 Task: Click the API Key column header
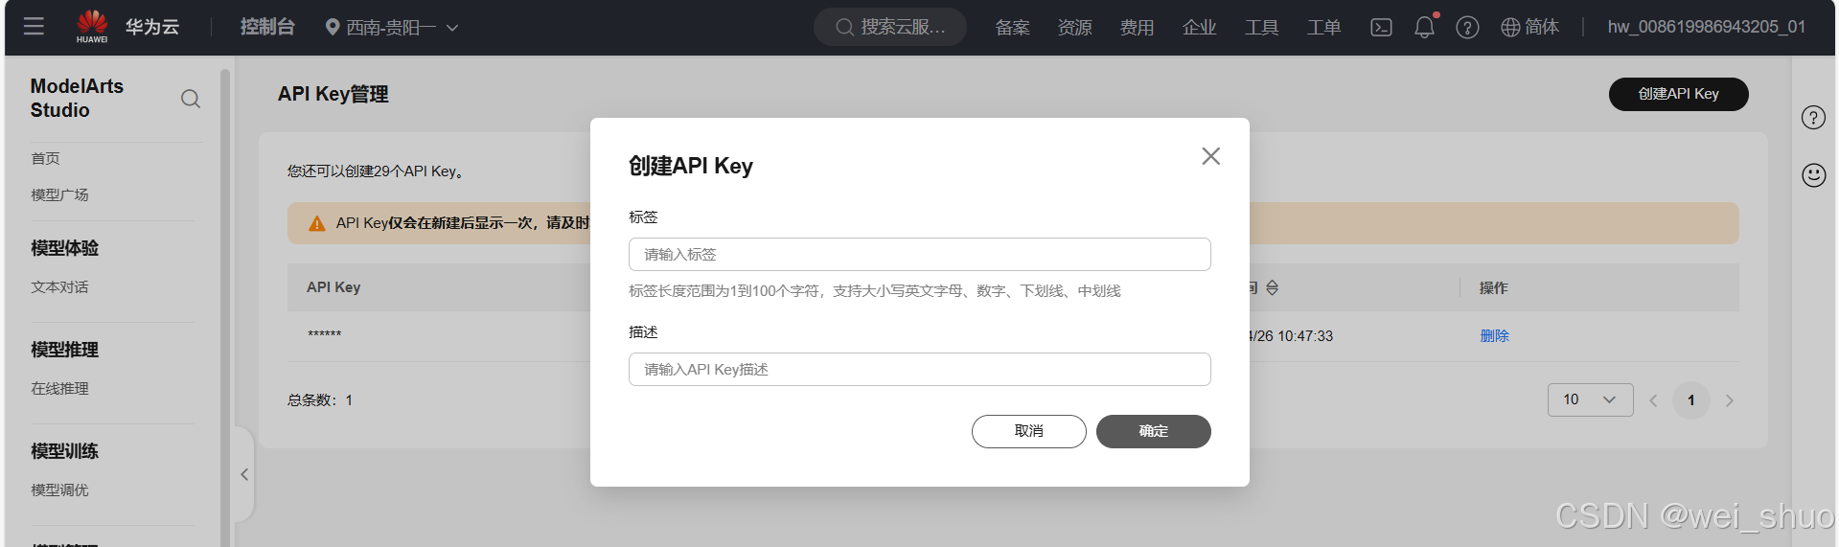pyautogui.click(x=333, y=287)
